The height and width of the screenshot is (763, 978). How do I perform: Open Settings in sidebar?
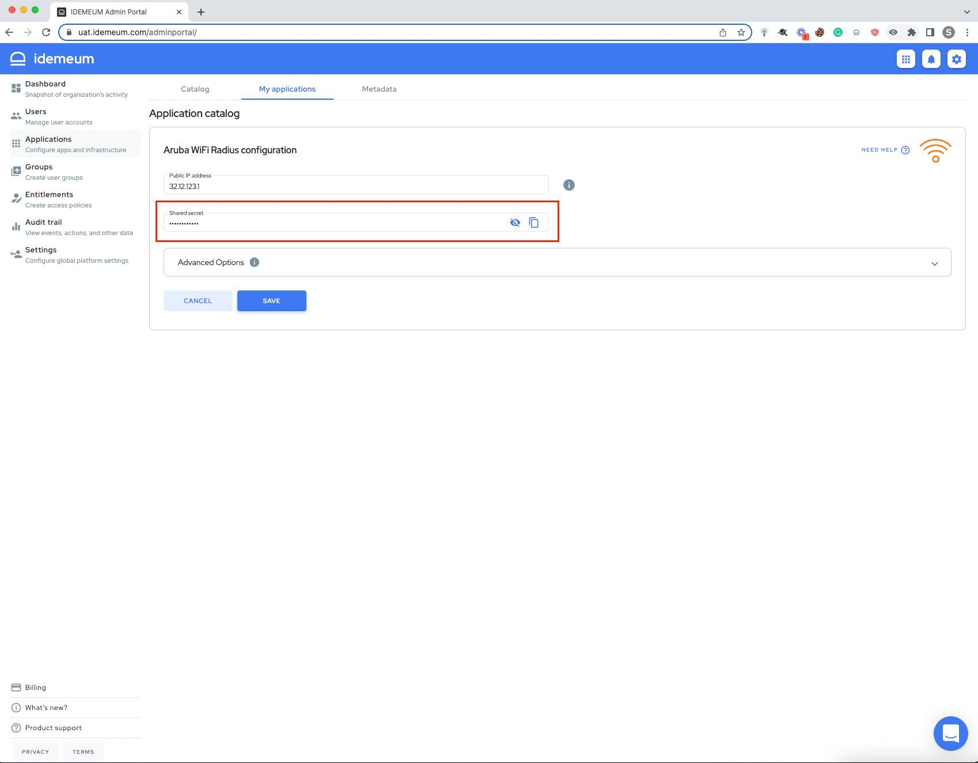(75, 255)
